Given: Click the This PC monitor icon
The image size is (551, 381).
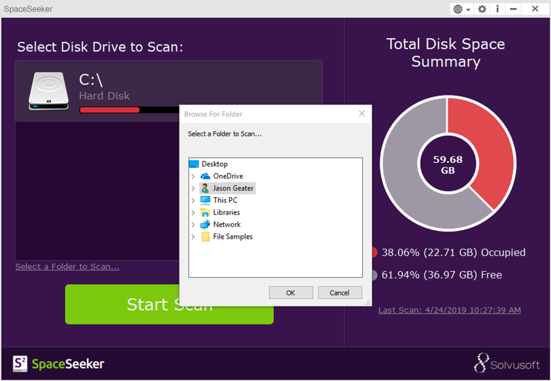Looking at the screenshot, I should point(206,201).
